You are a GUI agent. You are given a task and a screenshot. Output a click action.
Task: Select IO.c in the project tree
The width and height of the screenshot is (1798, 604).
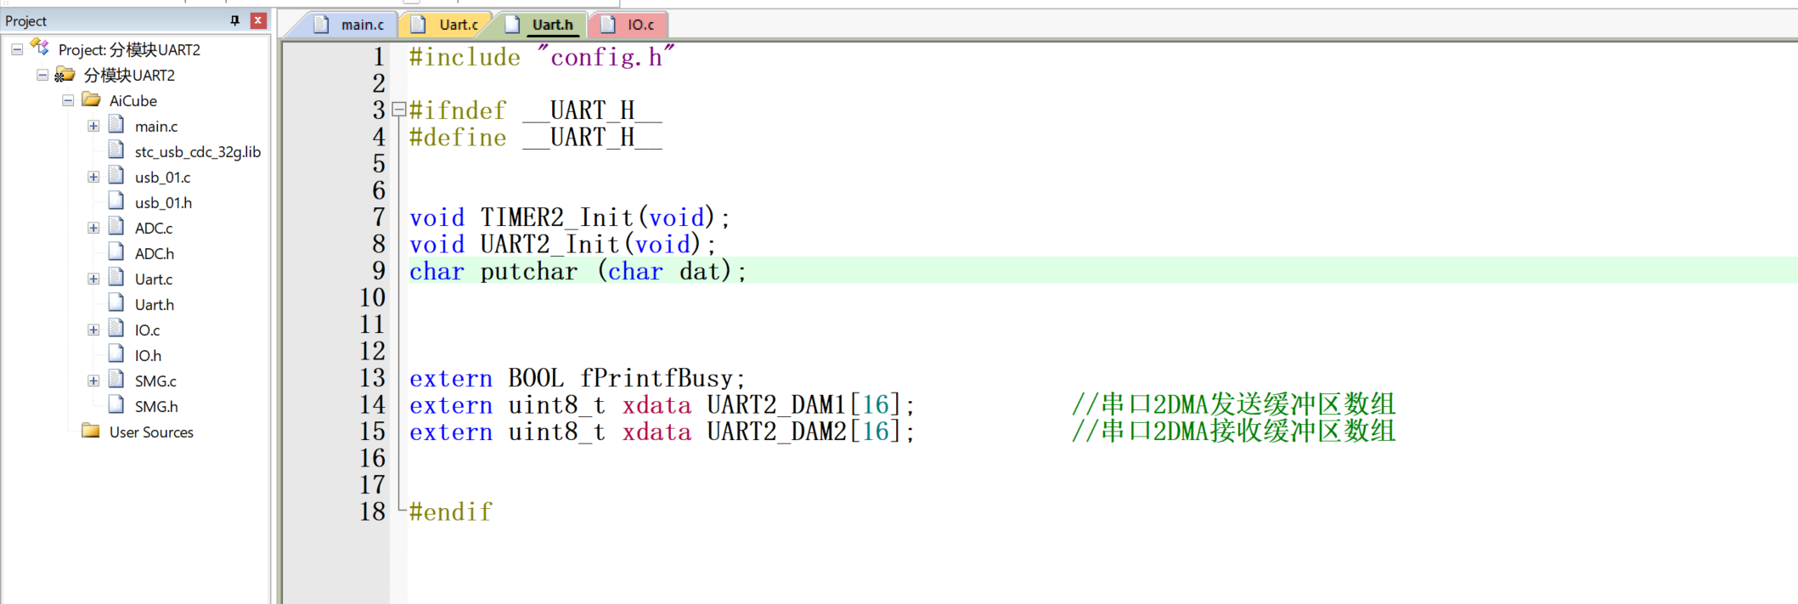tap(147, 330)
